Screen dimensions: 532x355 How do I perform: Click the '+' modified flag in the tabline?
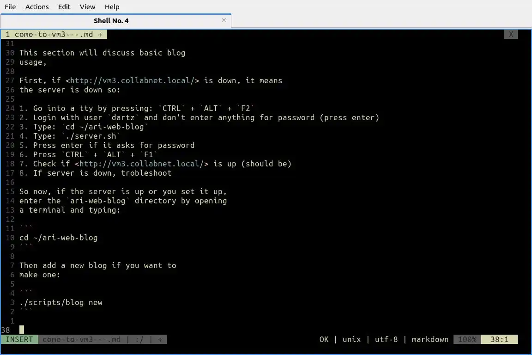pyautogui.click(x=100, y=34)
